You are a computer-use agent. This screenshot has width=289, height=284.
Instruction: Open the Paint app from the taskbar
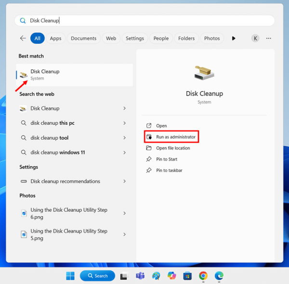156,276
